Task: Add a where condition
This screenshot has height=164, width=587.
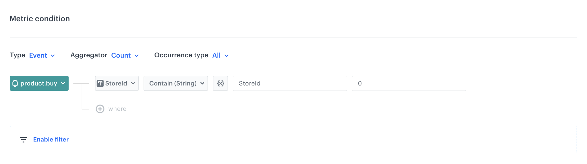Action: [x=117, y=109]
